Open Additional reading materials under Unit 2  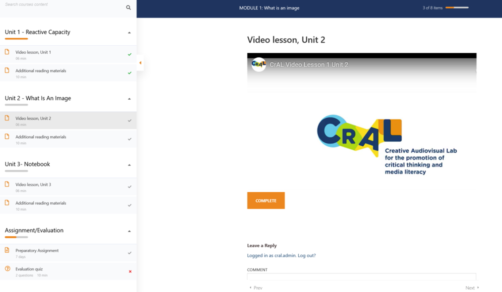click(41, 137)
